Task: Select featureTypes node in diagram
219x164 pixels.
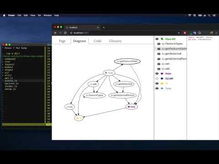Action: pos(94,95)
